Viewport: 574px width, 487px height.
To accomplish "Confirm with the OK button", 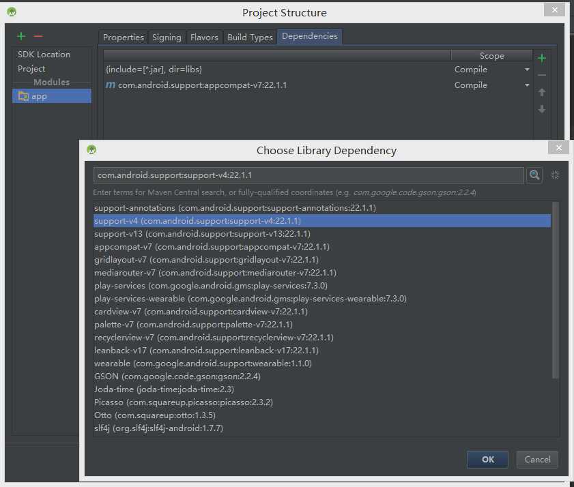I will click(x=487, y=460).
